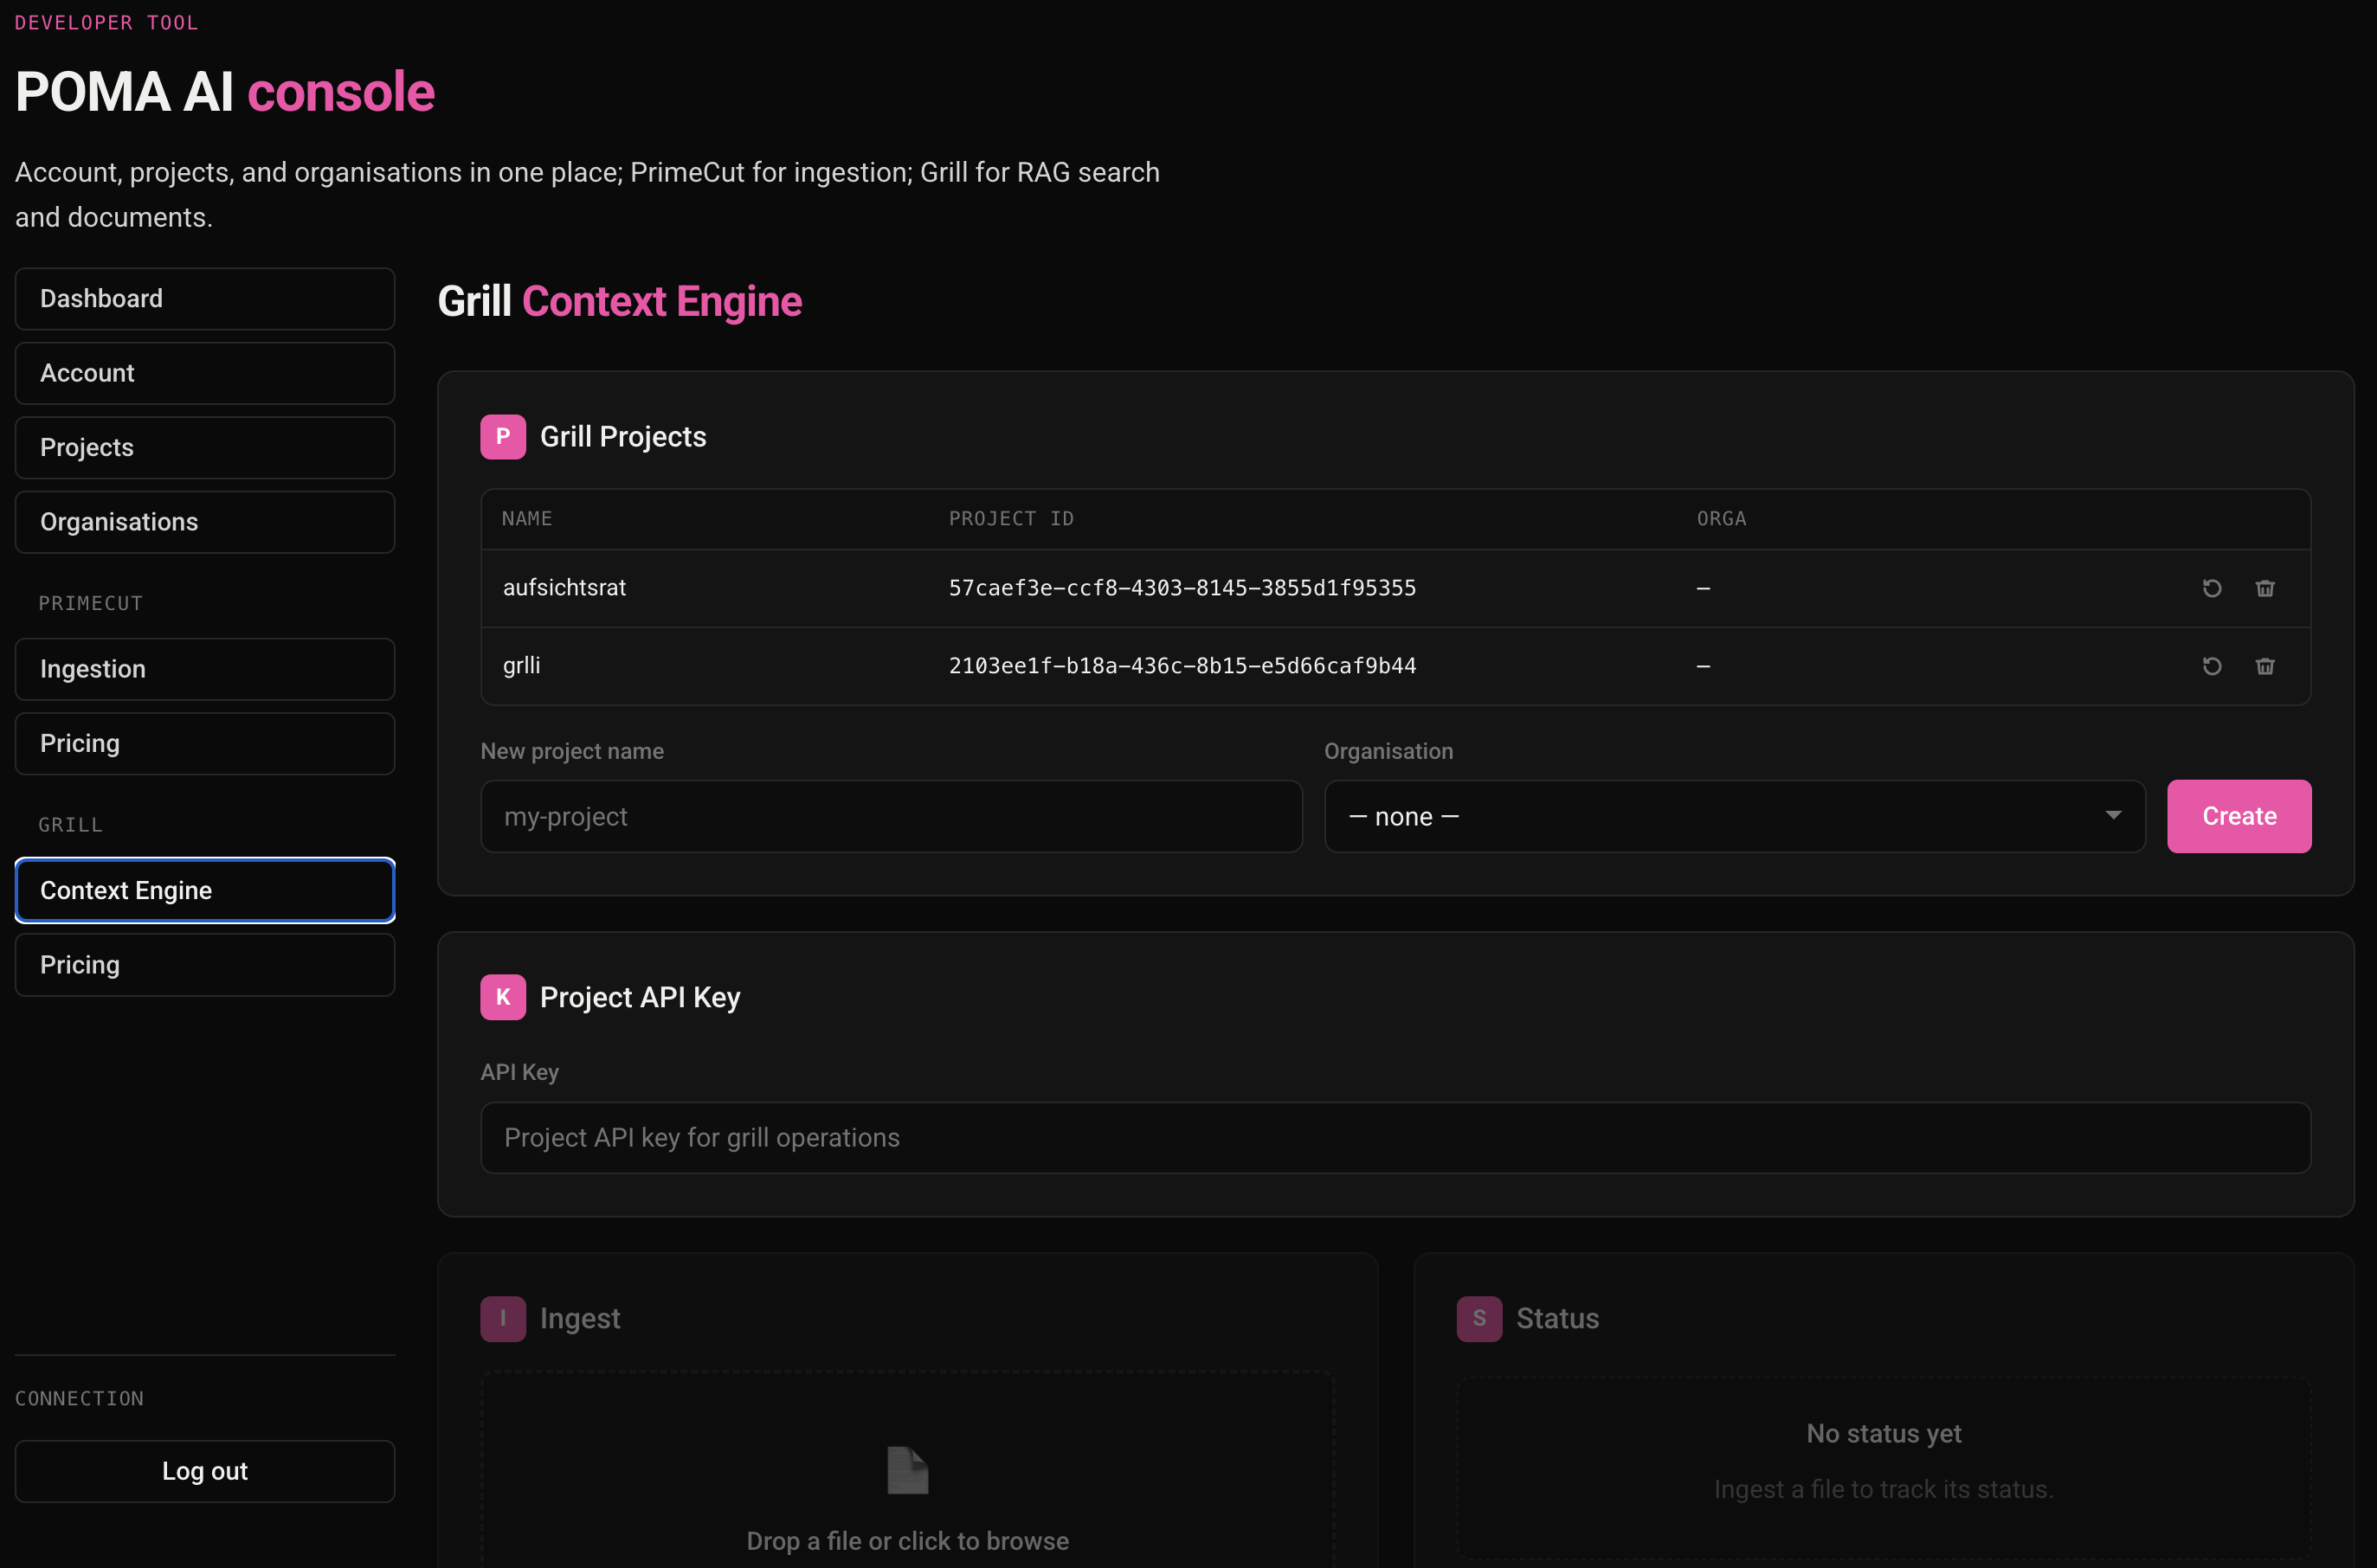Click the Grill Context Engine heading

pos(621,302)
